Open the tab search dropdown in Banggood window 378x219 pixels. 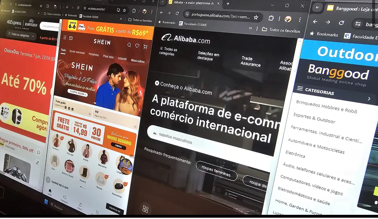click(x=318, y=7)
